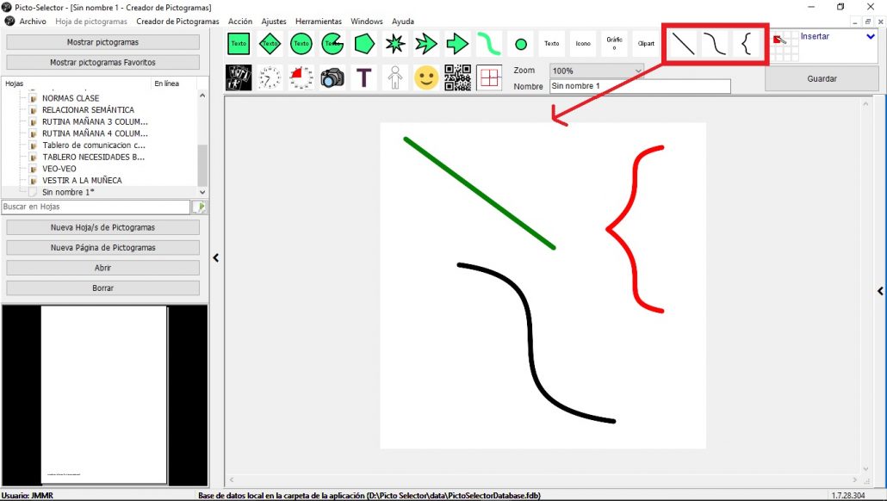
Task: Select the smiley face tool
Action: pyautogui.click(x=425, y=77)
